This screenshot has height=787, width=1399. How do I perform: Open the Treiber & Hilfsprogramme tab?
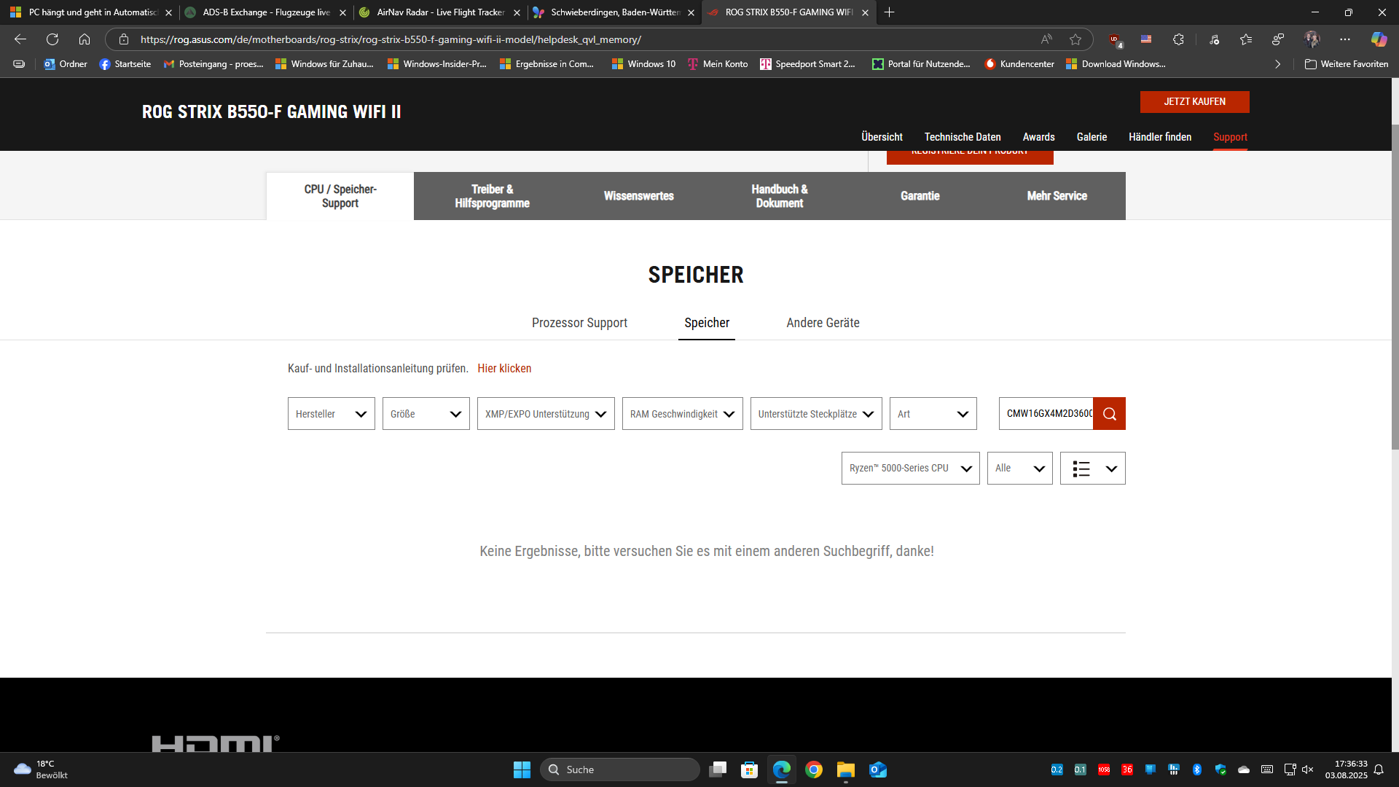492,196
